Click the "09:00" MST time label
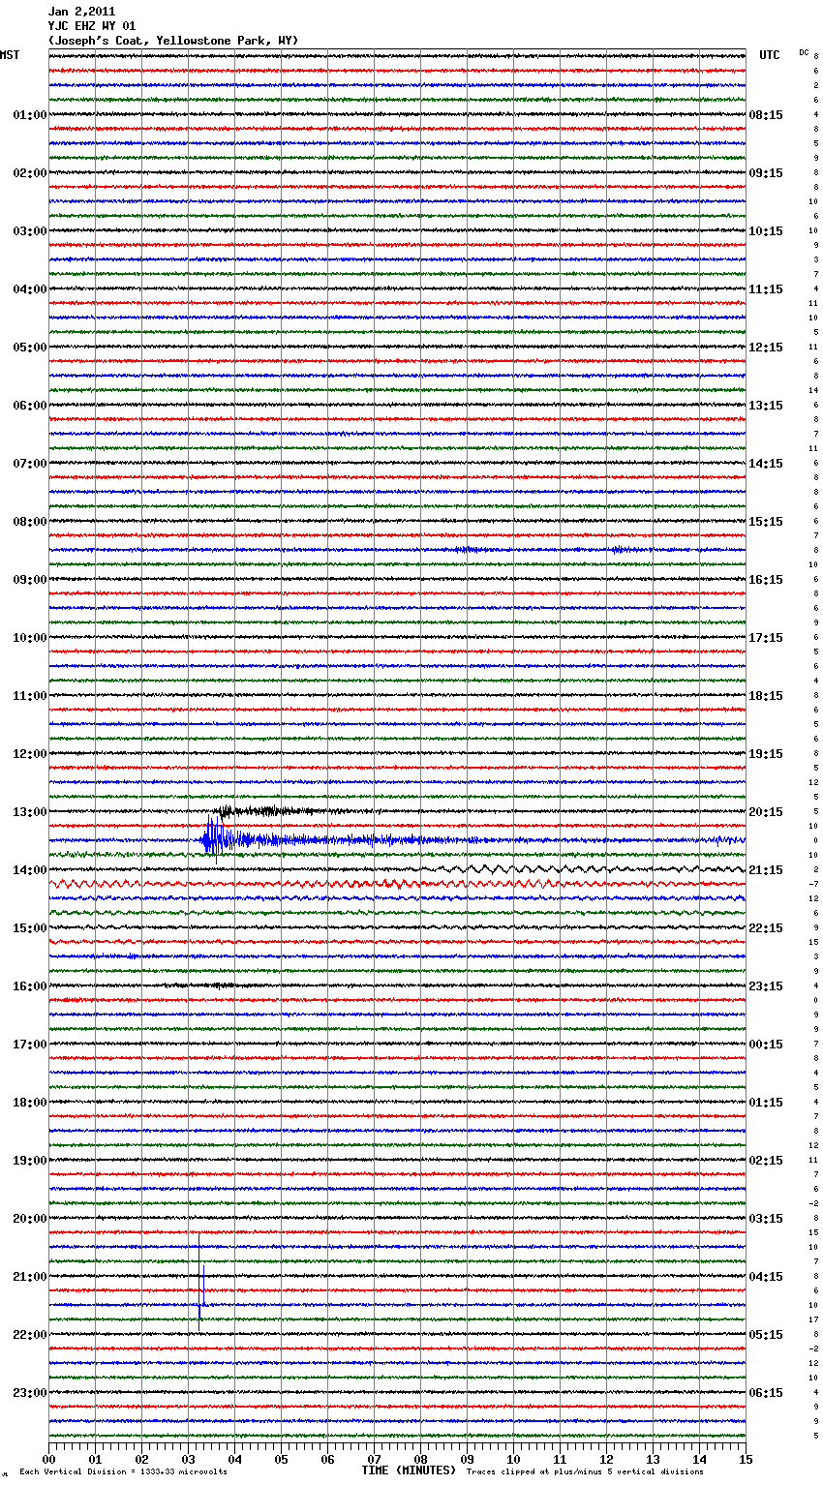This screenshot has width=823, height=1485. tap(30, 580)
